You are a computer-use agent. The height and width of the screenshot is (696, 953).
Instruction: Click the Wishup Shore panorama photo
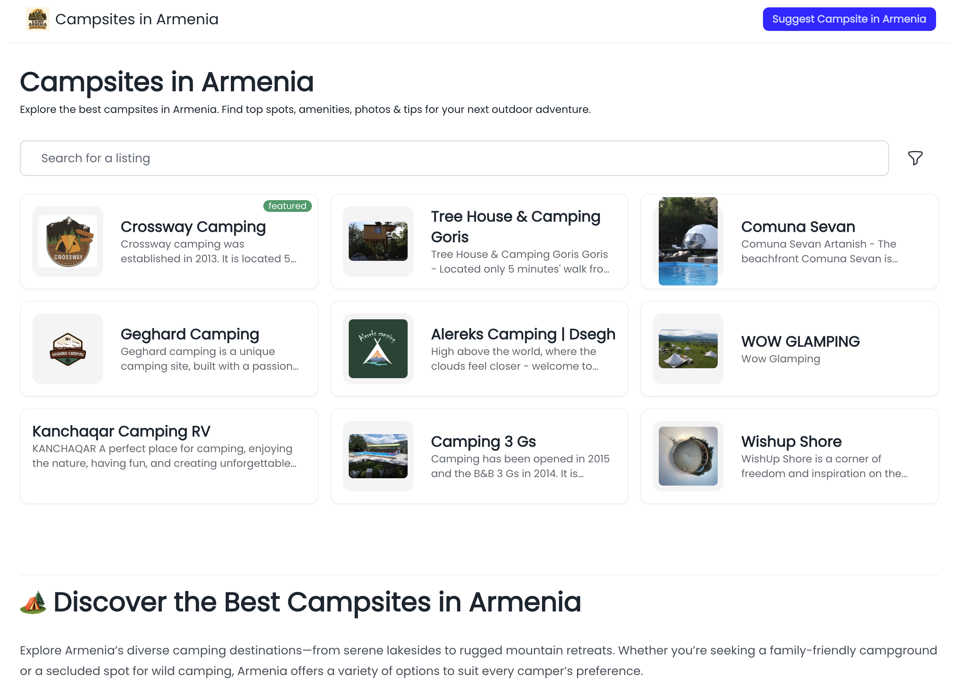(x=688, y=456)
